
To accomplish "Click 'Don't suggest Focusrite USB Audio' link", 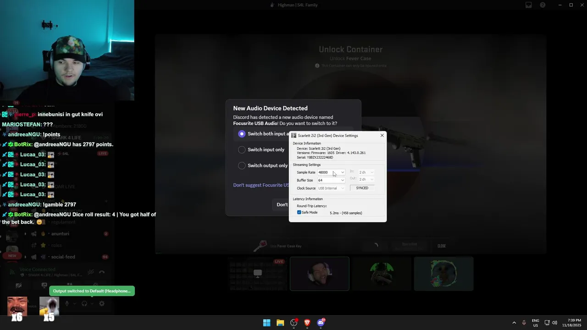I will 261,185.
